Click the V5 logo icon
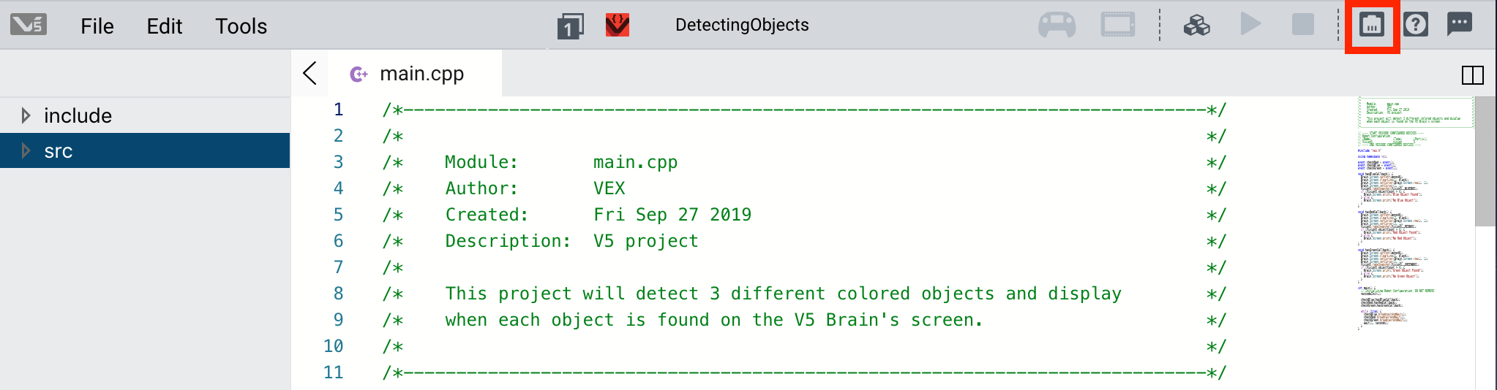This screenshot has height=390, width=1497. (x=29, y=25)
